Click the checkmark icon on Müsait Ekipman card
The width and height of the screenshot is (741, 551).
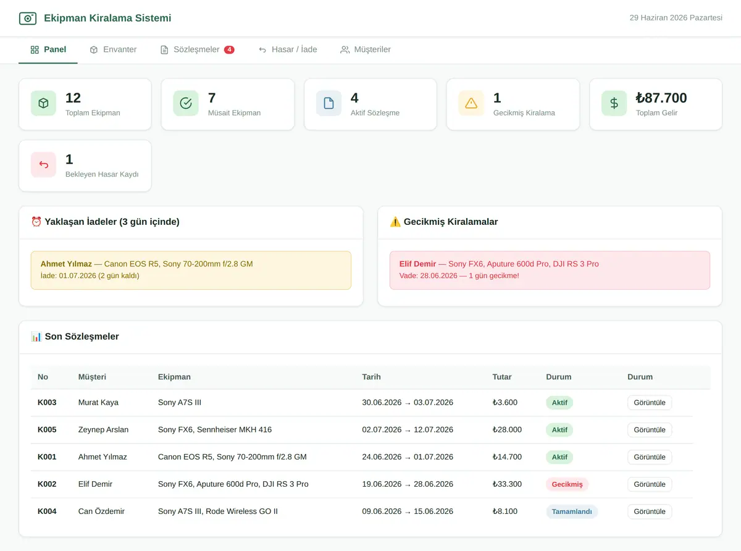click(186, 104)
